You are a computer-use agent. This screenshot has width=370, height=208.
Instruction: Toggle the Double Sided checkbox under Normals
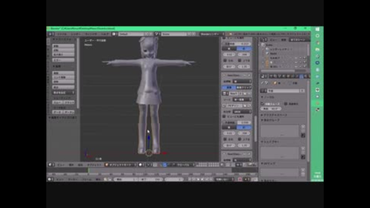tap(286, 104)
